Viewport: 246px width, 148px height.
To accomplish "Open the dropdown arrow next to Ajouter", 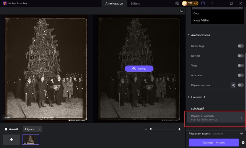I will click(x=40, y=129).
